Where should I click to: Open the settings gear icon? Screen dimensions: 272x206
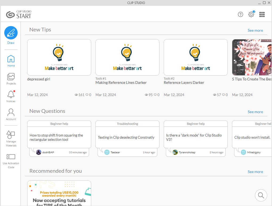(251, 14)
